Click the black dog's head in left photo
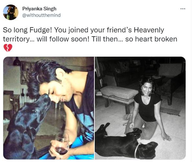 (x=41, y=103)
